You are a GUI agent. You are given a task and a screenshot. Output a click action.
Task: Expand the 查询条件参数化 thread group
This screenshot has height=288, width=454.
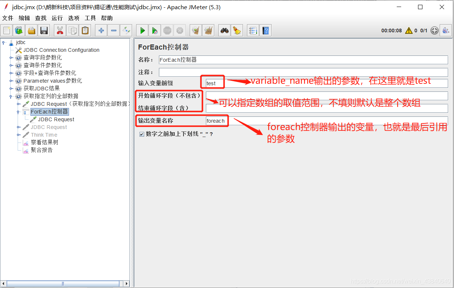11,65
